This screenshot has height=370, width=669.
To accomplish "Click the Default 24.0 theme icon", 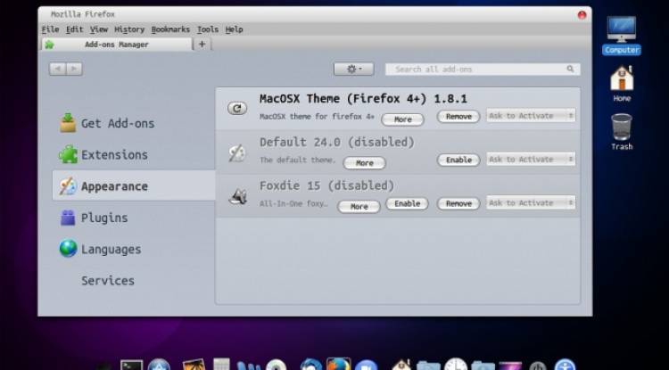I will 237,153.
